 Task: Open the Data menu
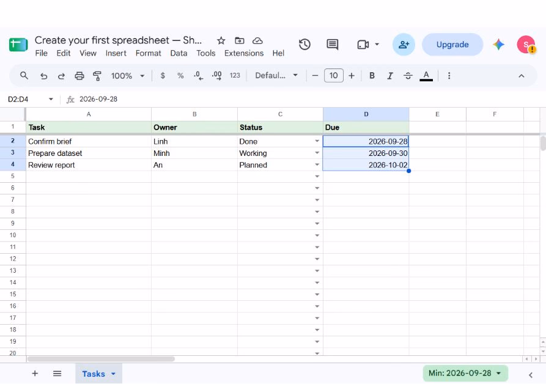point(179,53)
